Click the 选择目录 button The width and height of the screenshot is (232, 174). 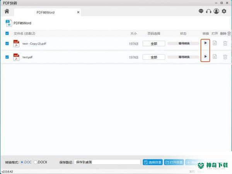pos(153,162)
